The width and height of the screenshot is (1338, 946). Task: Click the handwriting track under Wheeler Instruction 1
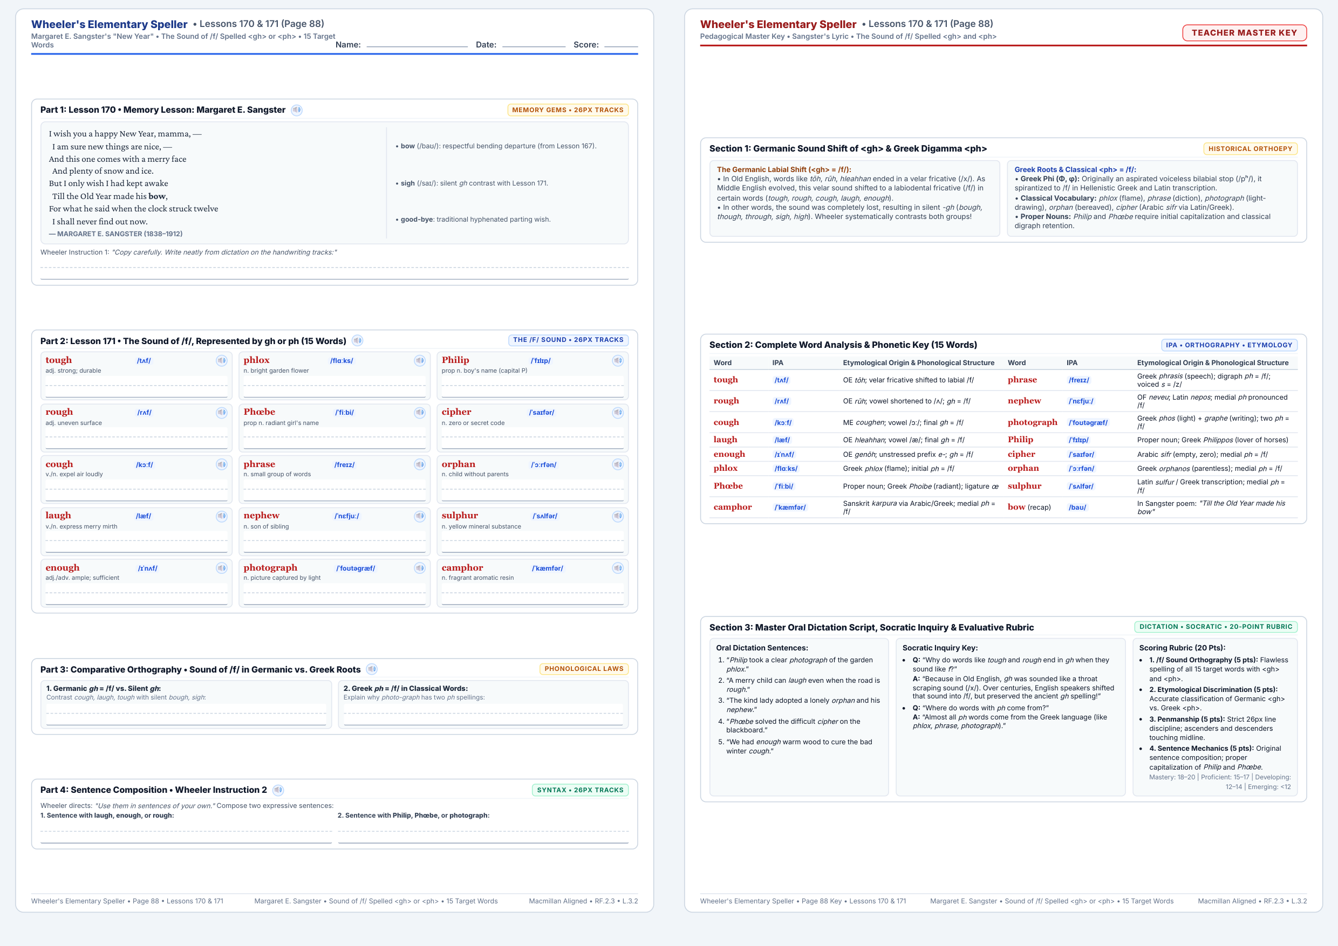click(334, 270)
